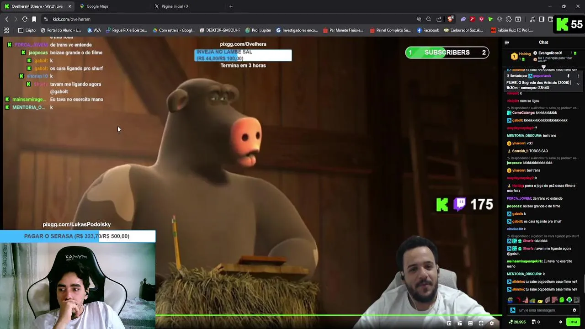Click the kick.com/ovelheram address bar

tap(229, 19)
